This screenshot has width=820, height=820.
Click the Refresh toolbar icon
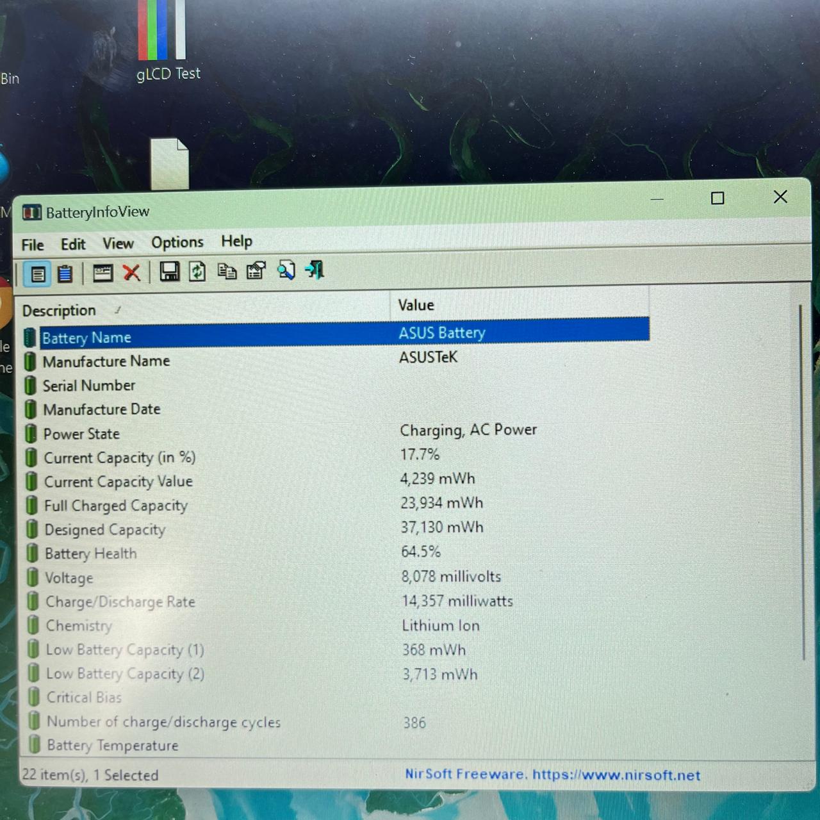(197, 272)
